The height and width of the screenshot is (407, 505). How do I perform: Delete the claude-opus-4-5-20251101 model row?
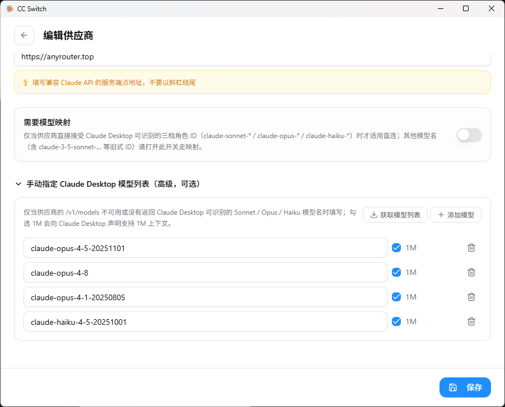[x=471, y=248]
